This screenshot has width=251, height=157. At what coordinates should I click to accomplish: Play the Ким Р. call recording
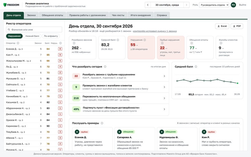(x=204, y=132)
